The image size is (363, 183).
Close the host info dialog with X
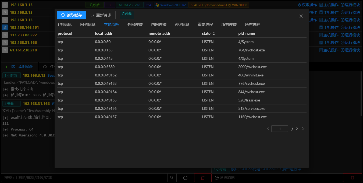tap(301, 16)
